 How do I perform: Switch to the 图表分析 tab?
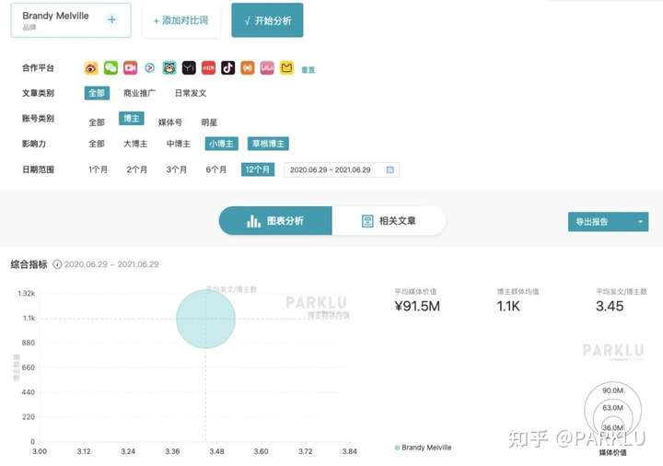(x=275, y=221)
